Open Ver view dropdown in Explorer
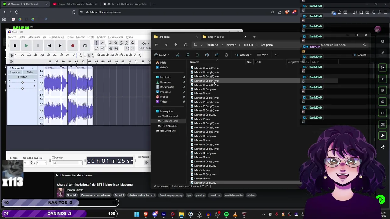Image resolution: width=390 pixels, height=219 pixels. [263, 55]
